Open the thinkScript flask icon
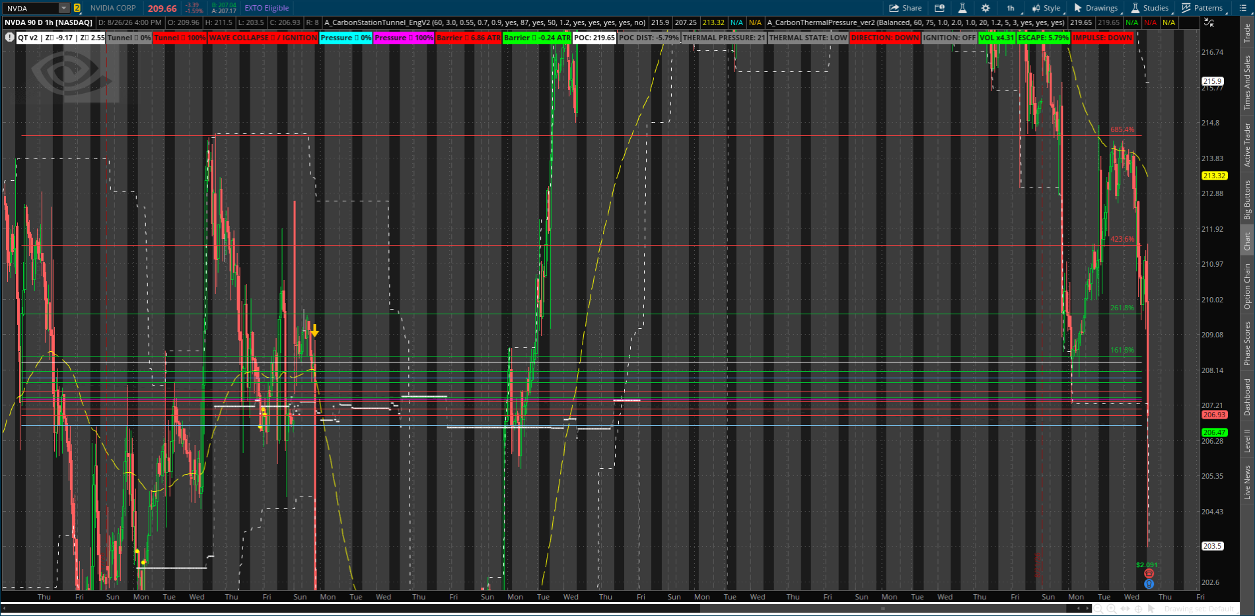This screenshot has height=616, width=1255. [x=962, y=8]
